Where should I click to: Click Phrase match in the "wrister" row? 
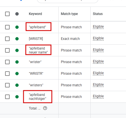[71, 62]
